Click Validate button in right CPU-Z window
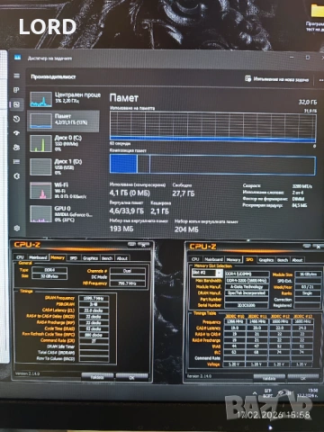The width and height of the screenshot is (324, 432). (269, 378)
